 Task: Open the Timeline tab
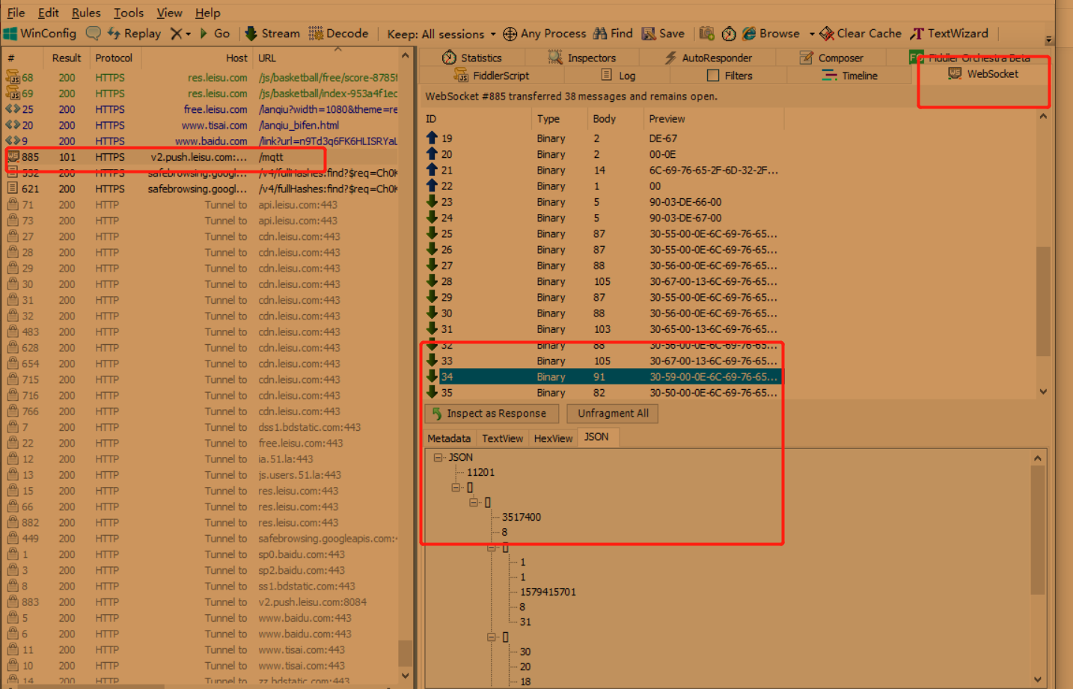pos(849,76)
